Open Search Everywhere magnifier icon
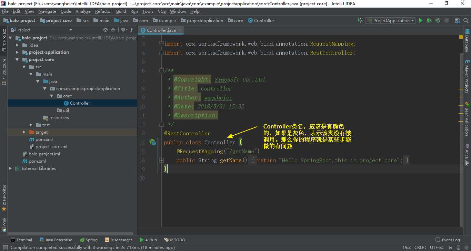 coord(466,20)
